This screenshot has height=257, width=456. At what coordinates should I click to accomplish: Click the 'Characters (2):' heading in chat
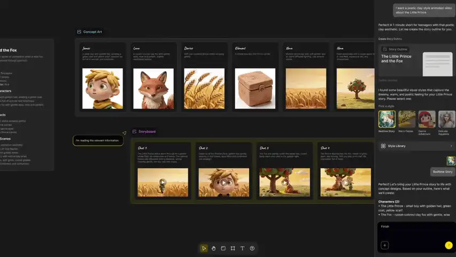(x=389, y=202)
